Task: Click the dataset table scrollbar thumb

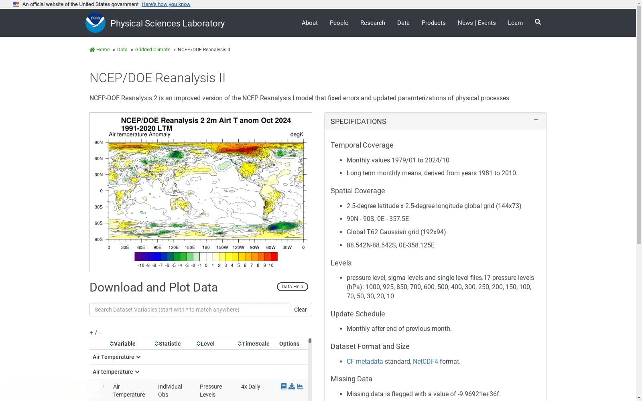Action: coord(310,341)
